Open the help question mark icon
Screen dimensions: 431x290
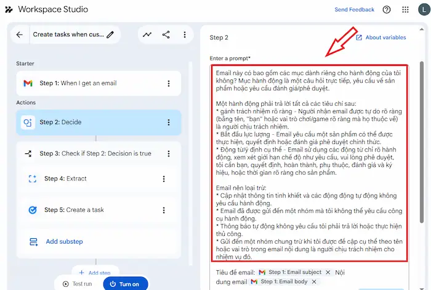[x=387, y=10]
